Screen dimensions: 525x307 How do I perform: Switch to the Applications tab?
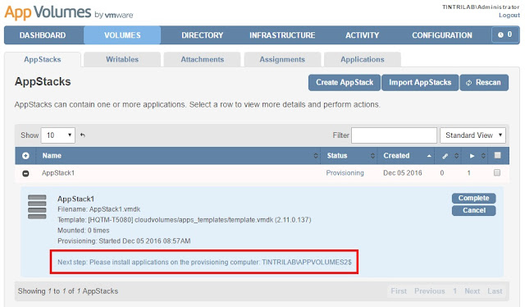363,59
